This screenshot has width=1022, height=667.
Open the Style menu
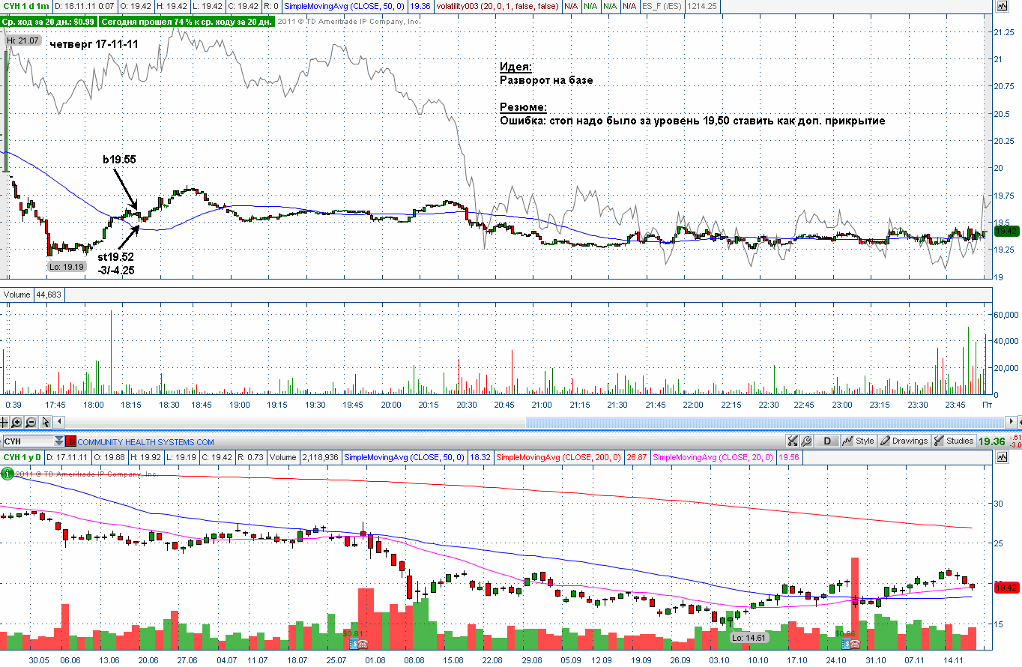point(857,441)
